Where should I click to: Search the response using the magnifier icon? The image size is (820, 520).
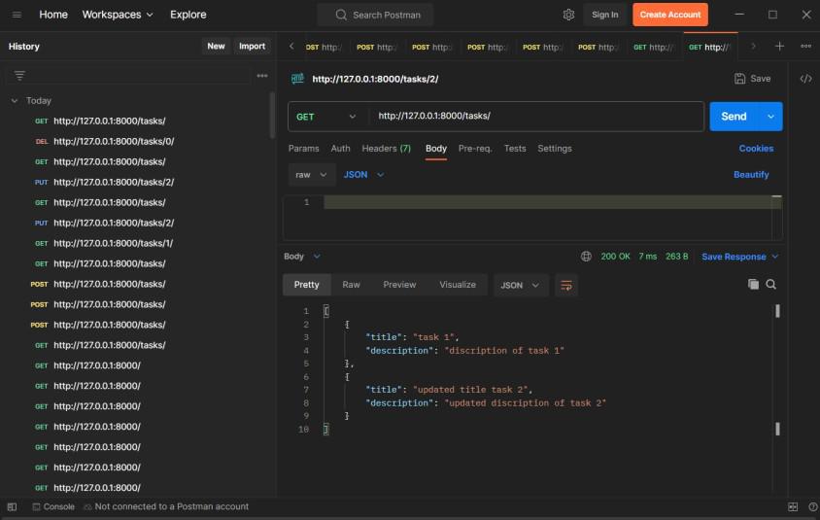(771, 285)
